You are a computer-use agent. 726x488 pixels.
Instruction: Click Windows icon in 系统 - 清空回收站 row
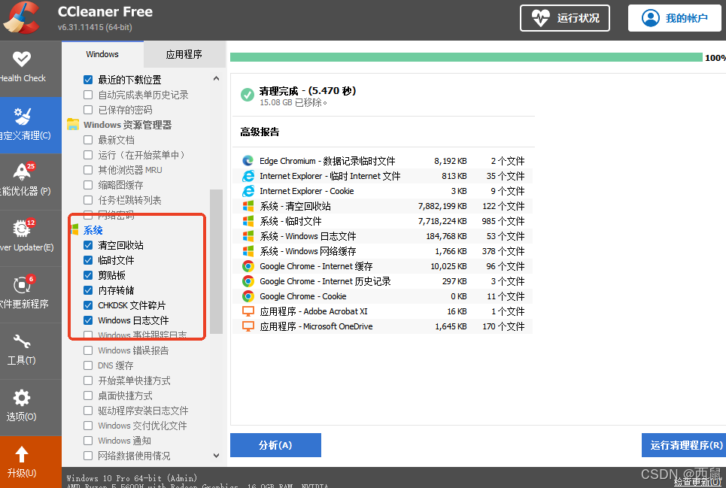pyautogui.click(x=248, y=206)
